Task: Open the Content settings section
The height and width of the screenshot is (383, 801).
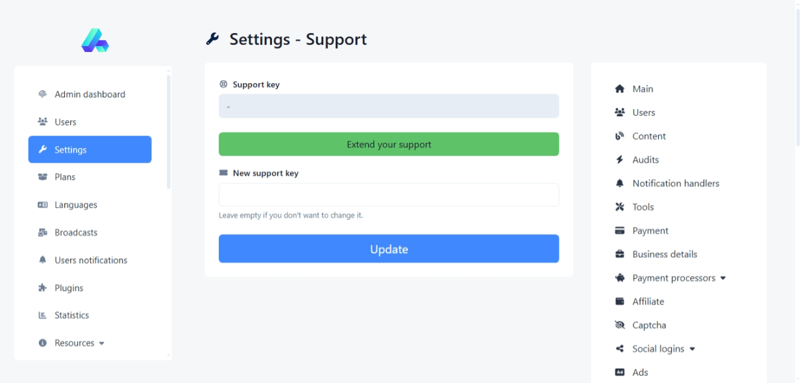Action: click(x=648, y=136)
